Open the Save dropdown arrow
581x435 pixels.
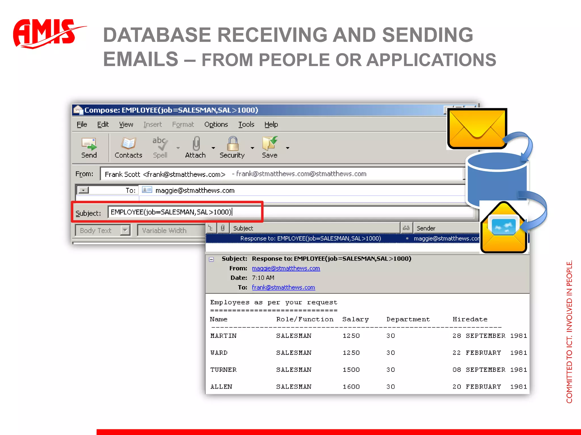click(x=287, y=148)
